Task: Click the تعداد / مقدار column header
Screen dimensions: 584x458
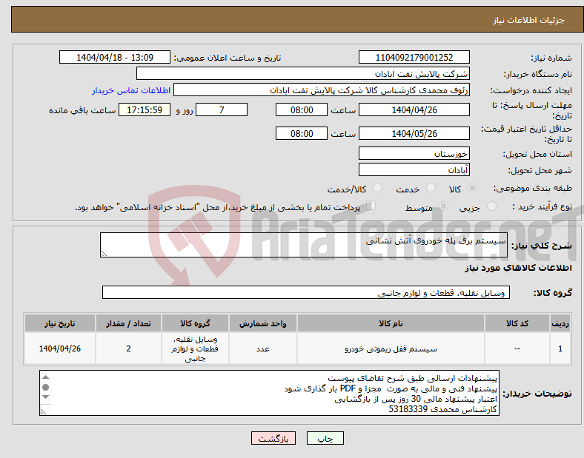Action: (x=128, y=323)
